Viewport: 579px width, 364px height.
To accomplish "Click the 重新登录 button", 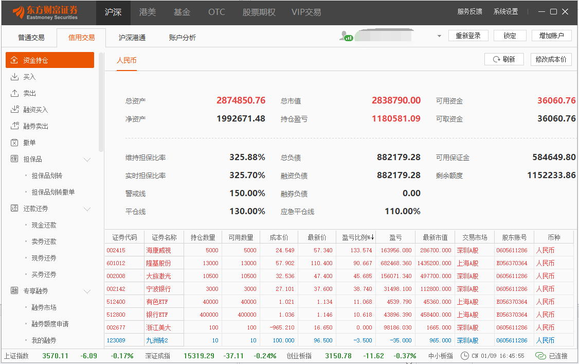I will (x=468, y=36).
